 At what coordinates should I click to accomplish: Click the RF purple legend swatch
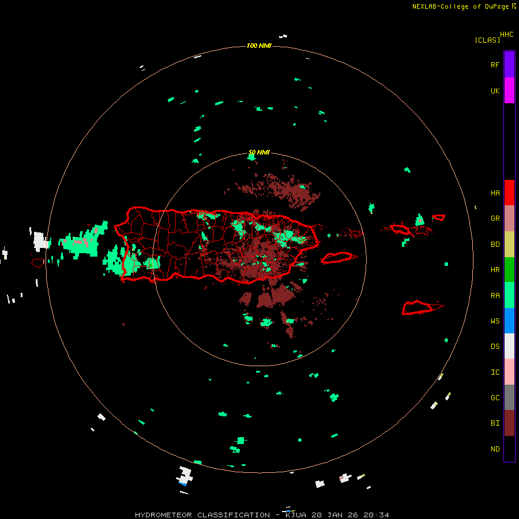[509, 65]
